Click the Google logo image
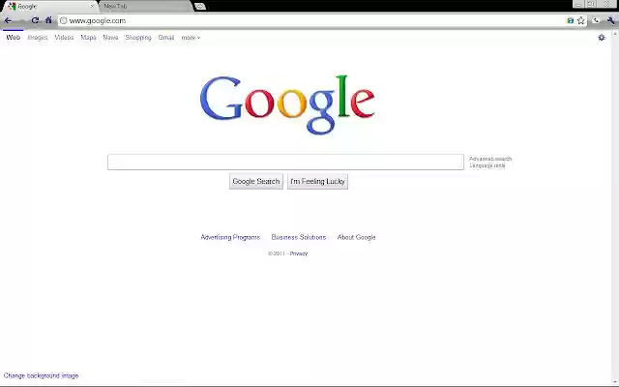The image size is (619, 387). (288, 104)
